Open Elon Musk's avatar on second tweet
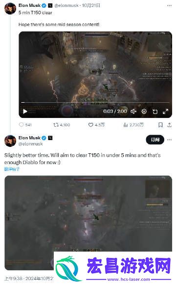 10,141
